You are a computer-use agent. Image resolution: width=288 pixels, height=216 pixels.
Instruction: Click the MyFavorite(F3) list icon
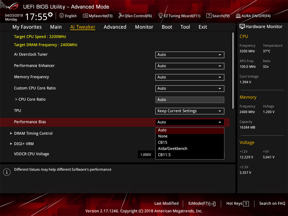pos(85,16)
